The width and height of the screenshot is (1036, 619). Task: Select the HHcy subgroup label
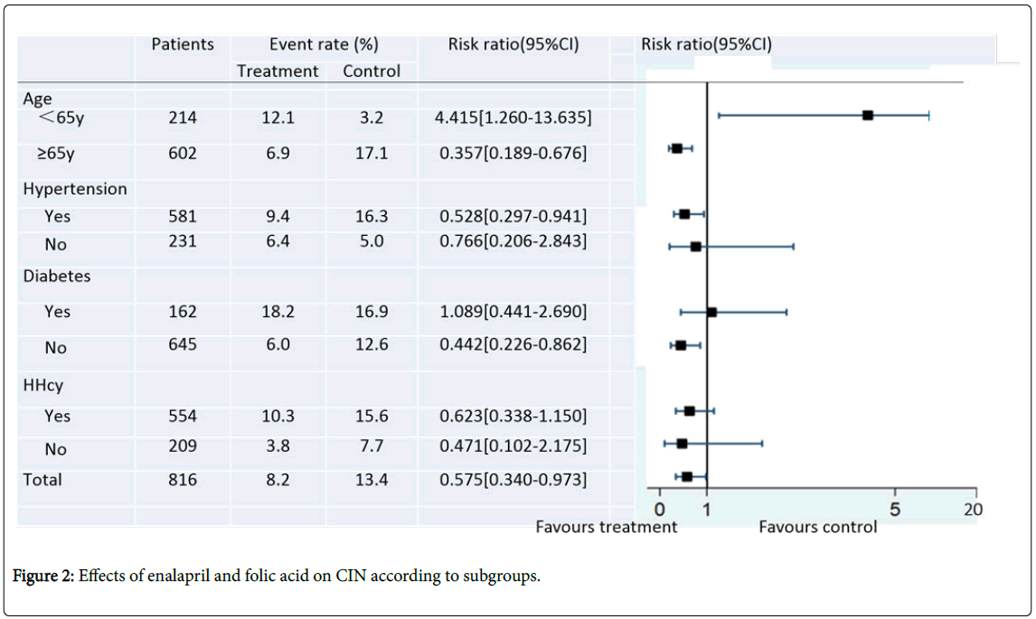[43, 385]
